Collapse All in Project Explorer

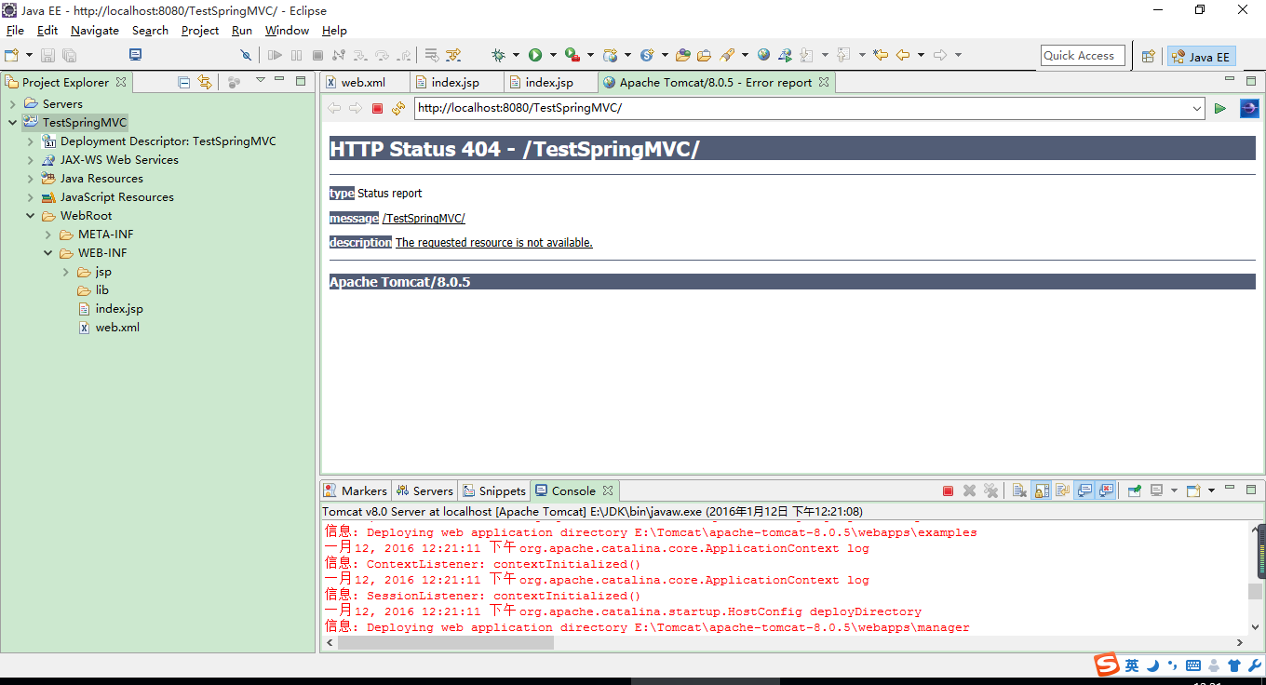click(184, 82)
